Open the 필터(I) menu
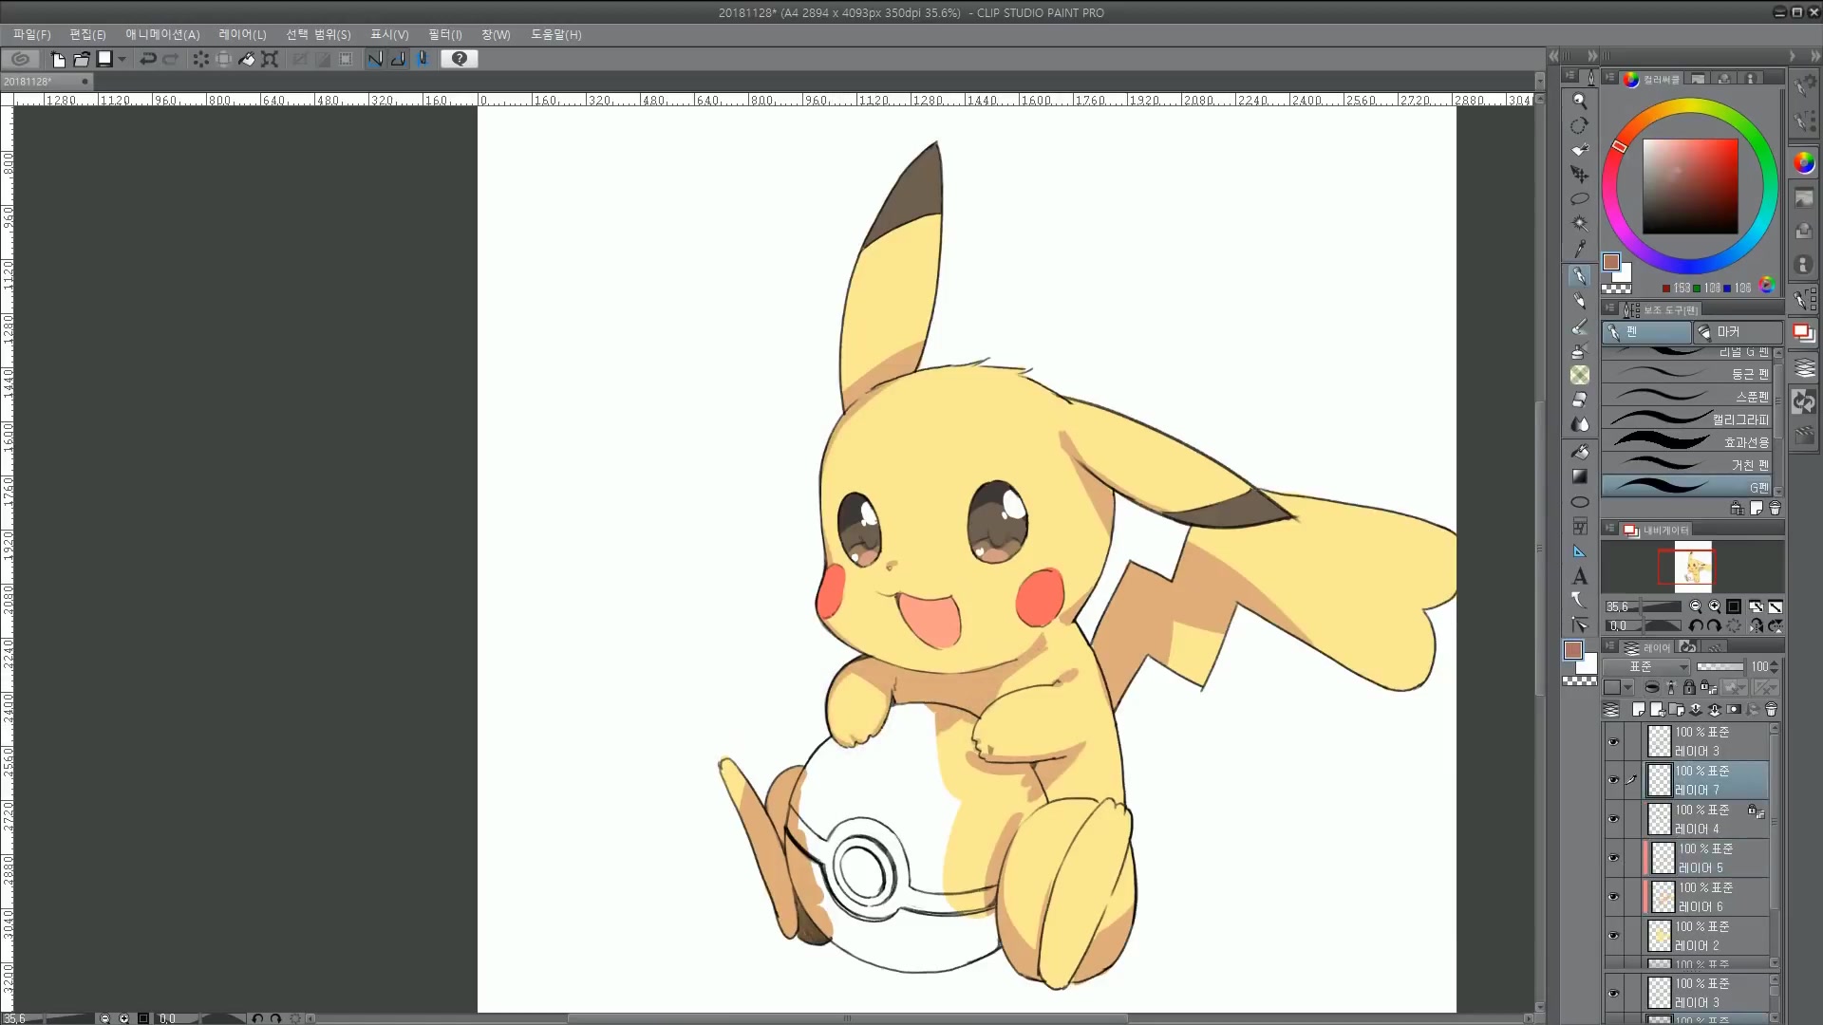 (444, 34)
